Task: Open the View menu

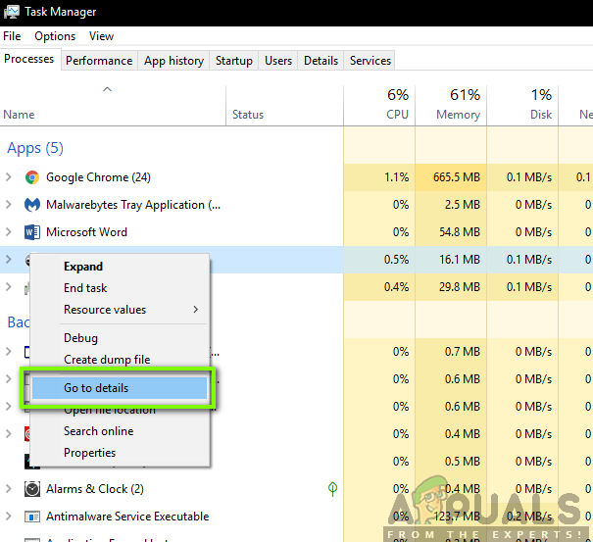Action: [101, 36]
